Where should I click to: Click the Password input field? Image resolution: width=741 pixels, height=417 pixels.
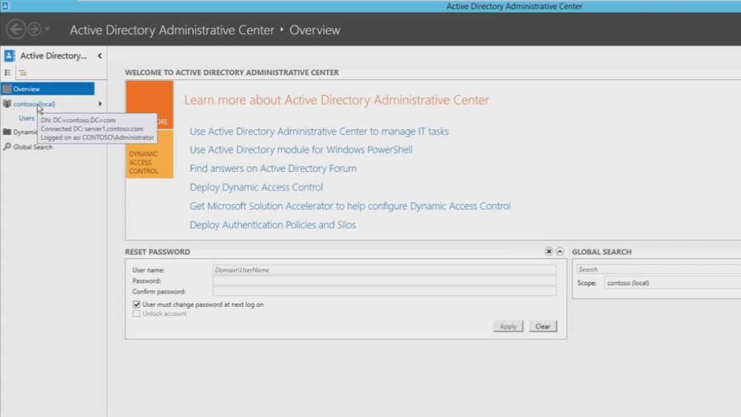[x=384, y=281]
